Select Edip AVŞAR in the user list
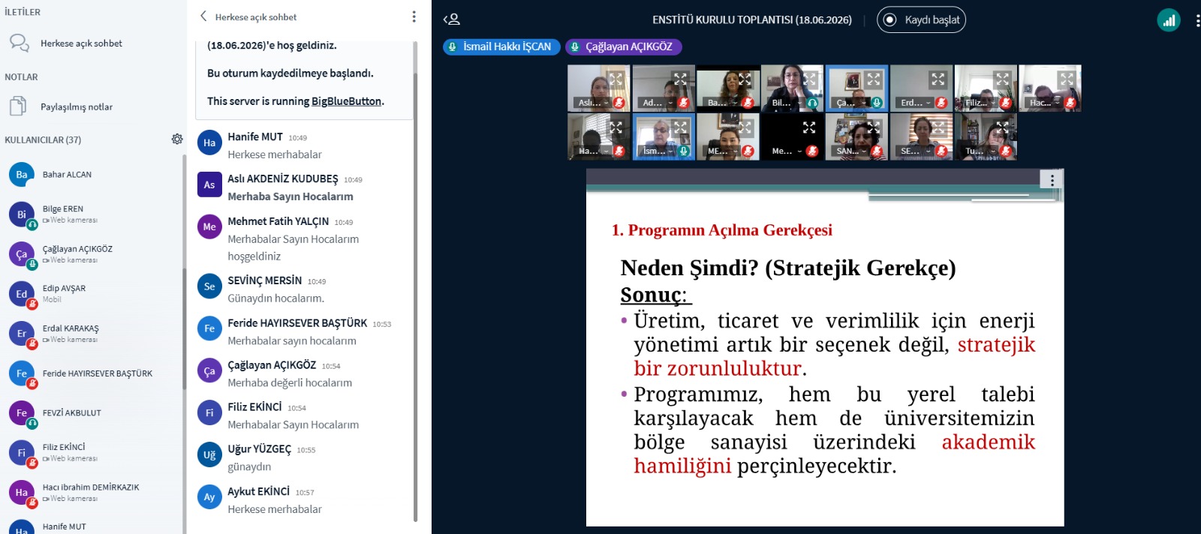 click(x=93, y=293)
